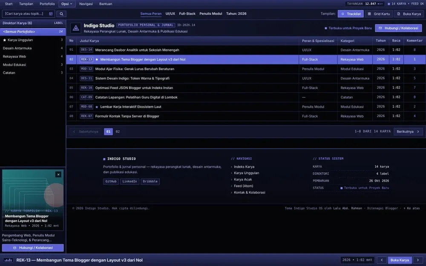Filter by UI/UX role
Image resolution: width=426 pixels, height=266 pixels.
[170, 14]
